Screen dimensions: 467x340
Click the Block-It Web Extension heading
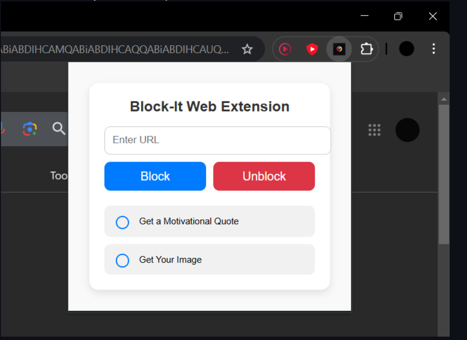(210, 106)
